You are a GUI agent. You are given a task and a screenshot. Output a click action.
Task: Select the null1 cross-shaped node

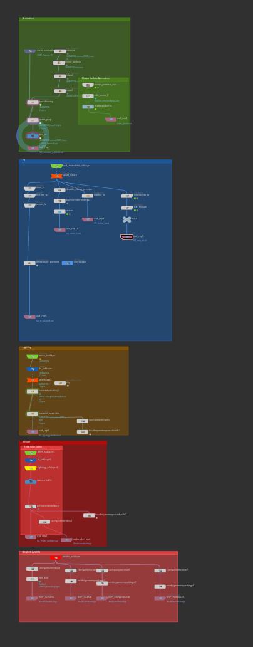pos(127,219)
